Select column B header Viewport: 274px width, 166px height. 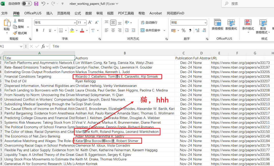pyautogui.click(x=125, y=53)
